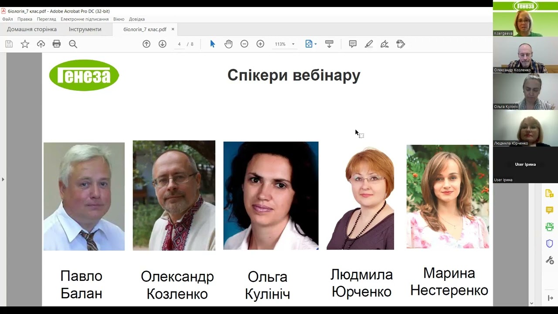
Task: Add a sticky note comment
Action: [x=353, y=44]
